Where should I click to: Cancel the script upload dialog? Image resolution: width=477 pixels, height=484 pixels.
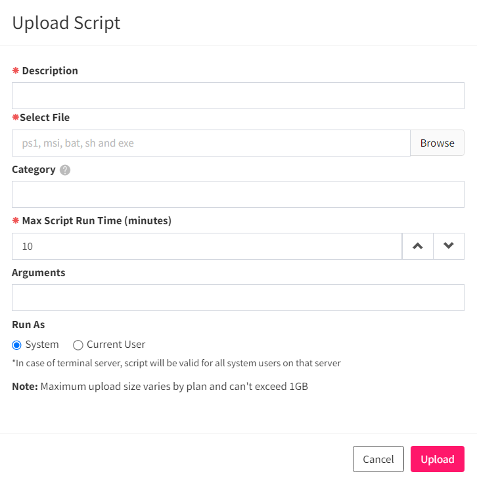[378, 459]
